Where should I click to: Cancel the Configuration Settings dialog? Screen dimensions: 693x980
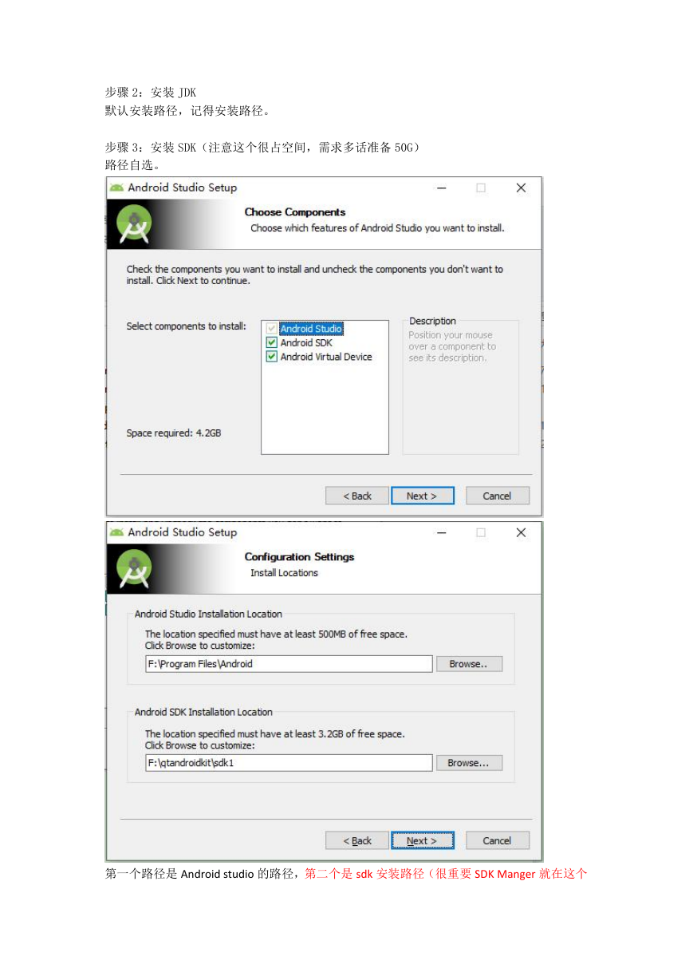click(x=497, y=840)
